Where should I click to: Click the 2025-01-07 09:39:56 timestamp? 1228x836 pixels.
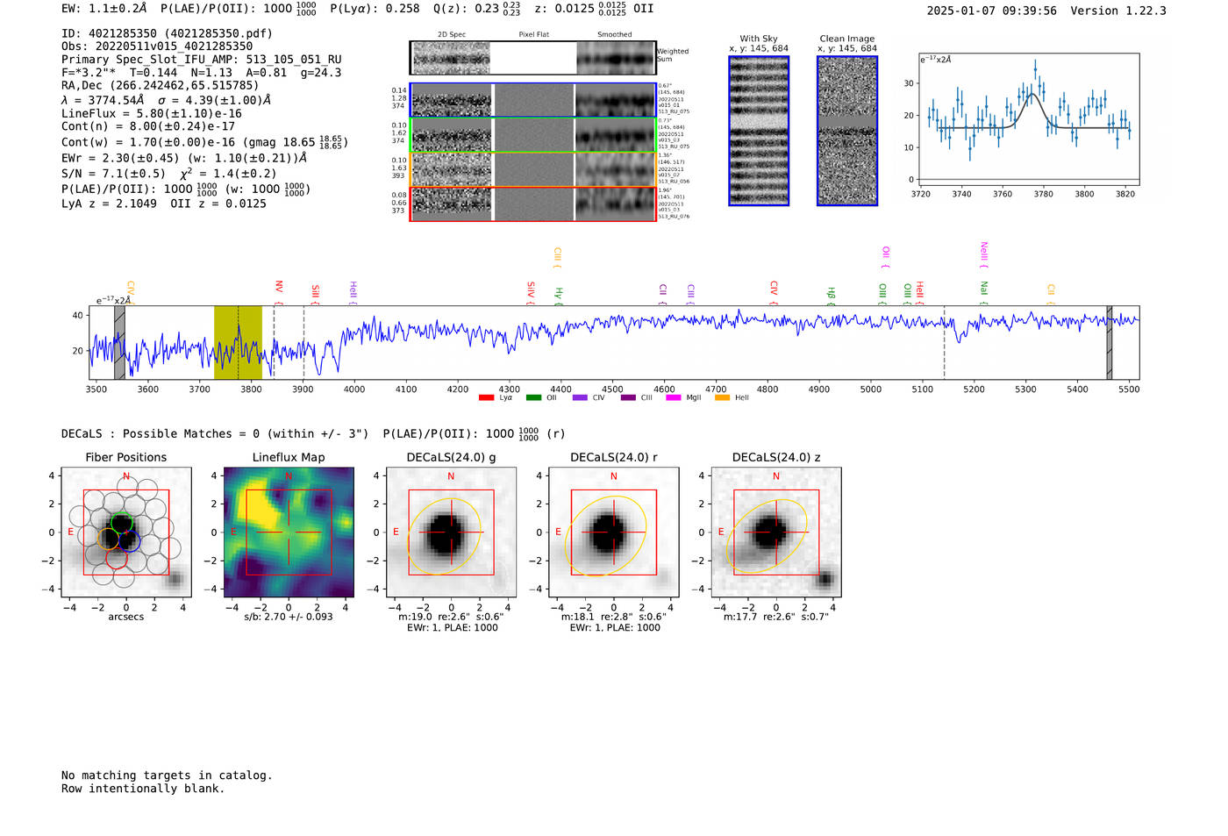[x=992, y=11]
